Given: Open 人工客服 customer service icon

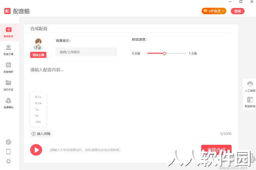Looking at the screenshot, I should click(250, 86).
